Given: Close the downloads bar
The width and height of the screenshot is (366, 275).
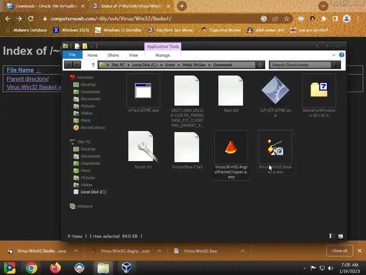Looking at the screenshot, I should (x=360, y=251).
